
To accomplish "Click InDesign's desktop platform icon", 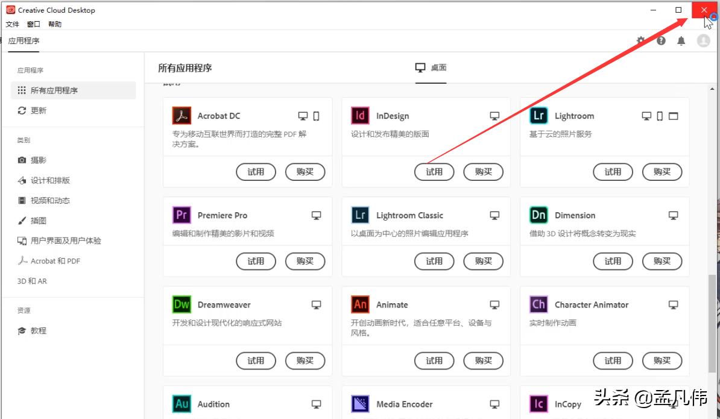I will [x=494, y=116].
